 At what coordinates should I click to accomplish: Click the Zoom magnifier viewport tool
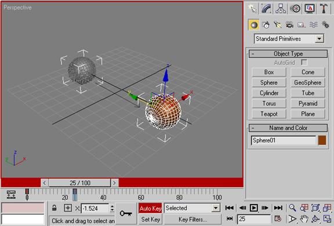coord(292,207)
